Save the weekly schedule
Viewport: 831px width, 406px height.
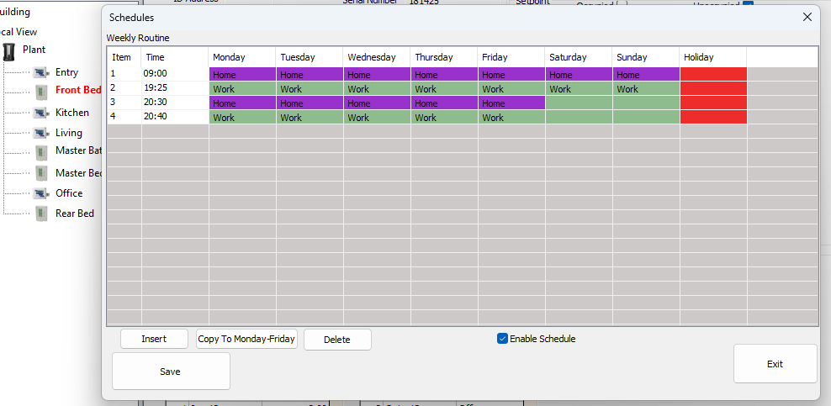170,372
